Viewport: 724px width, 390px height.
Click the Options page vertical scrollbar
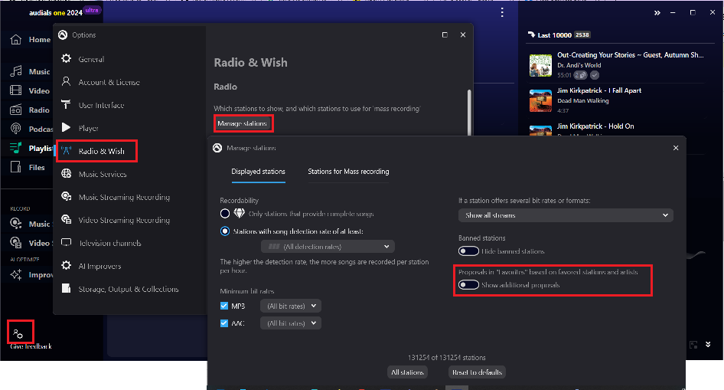click(x=469, y=113)
